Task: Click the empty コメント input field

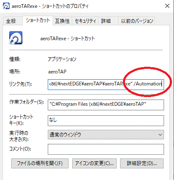Action: coord(106,149)
